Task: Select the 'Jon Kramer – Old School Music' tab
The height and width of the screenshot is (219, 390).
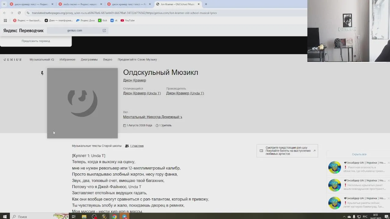Action: (x=178, y=4)
